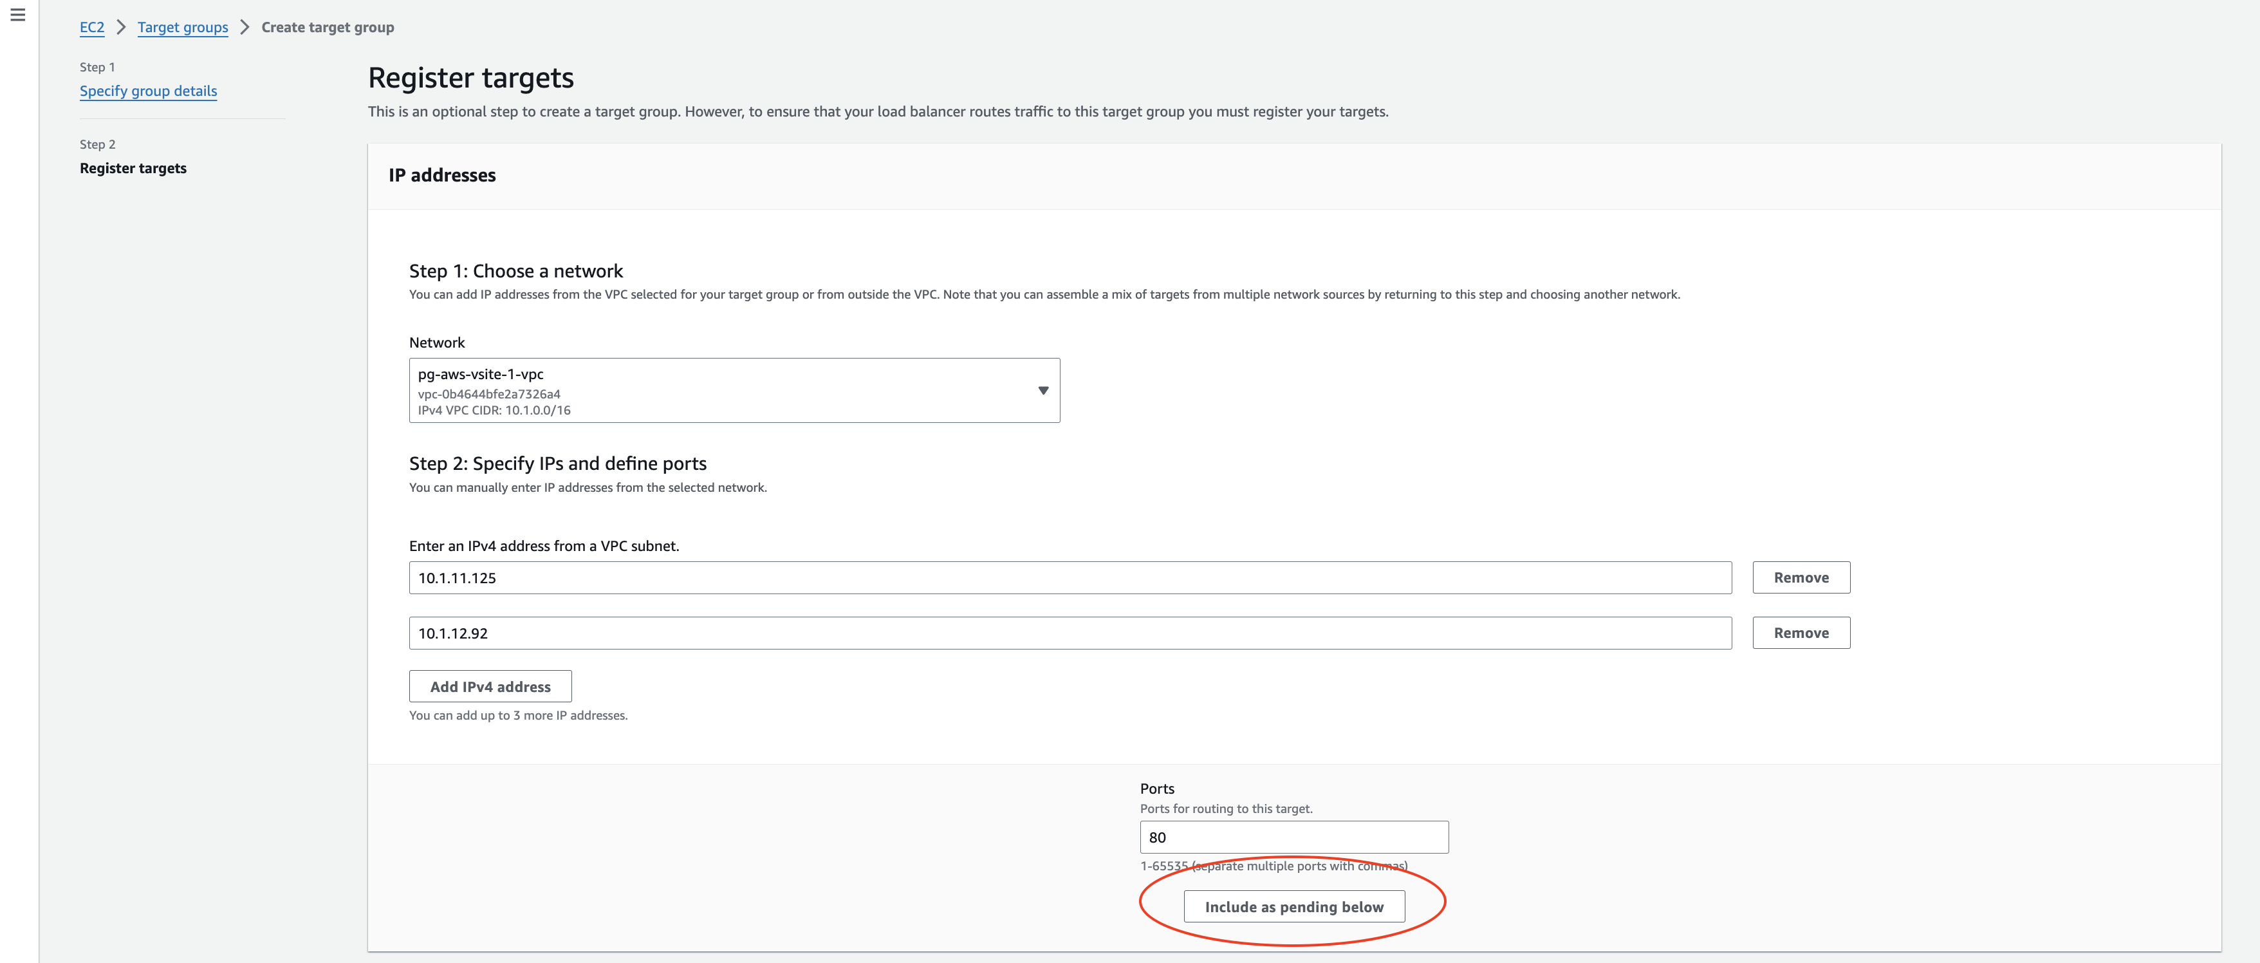Navigate to EC2 via the breadcrumb link
The width and height of the screenshot is (2260, 963).
pos(92,27)
